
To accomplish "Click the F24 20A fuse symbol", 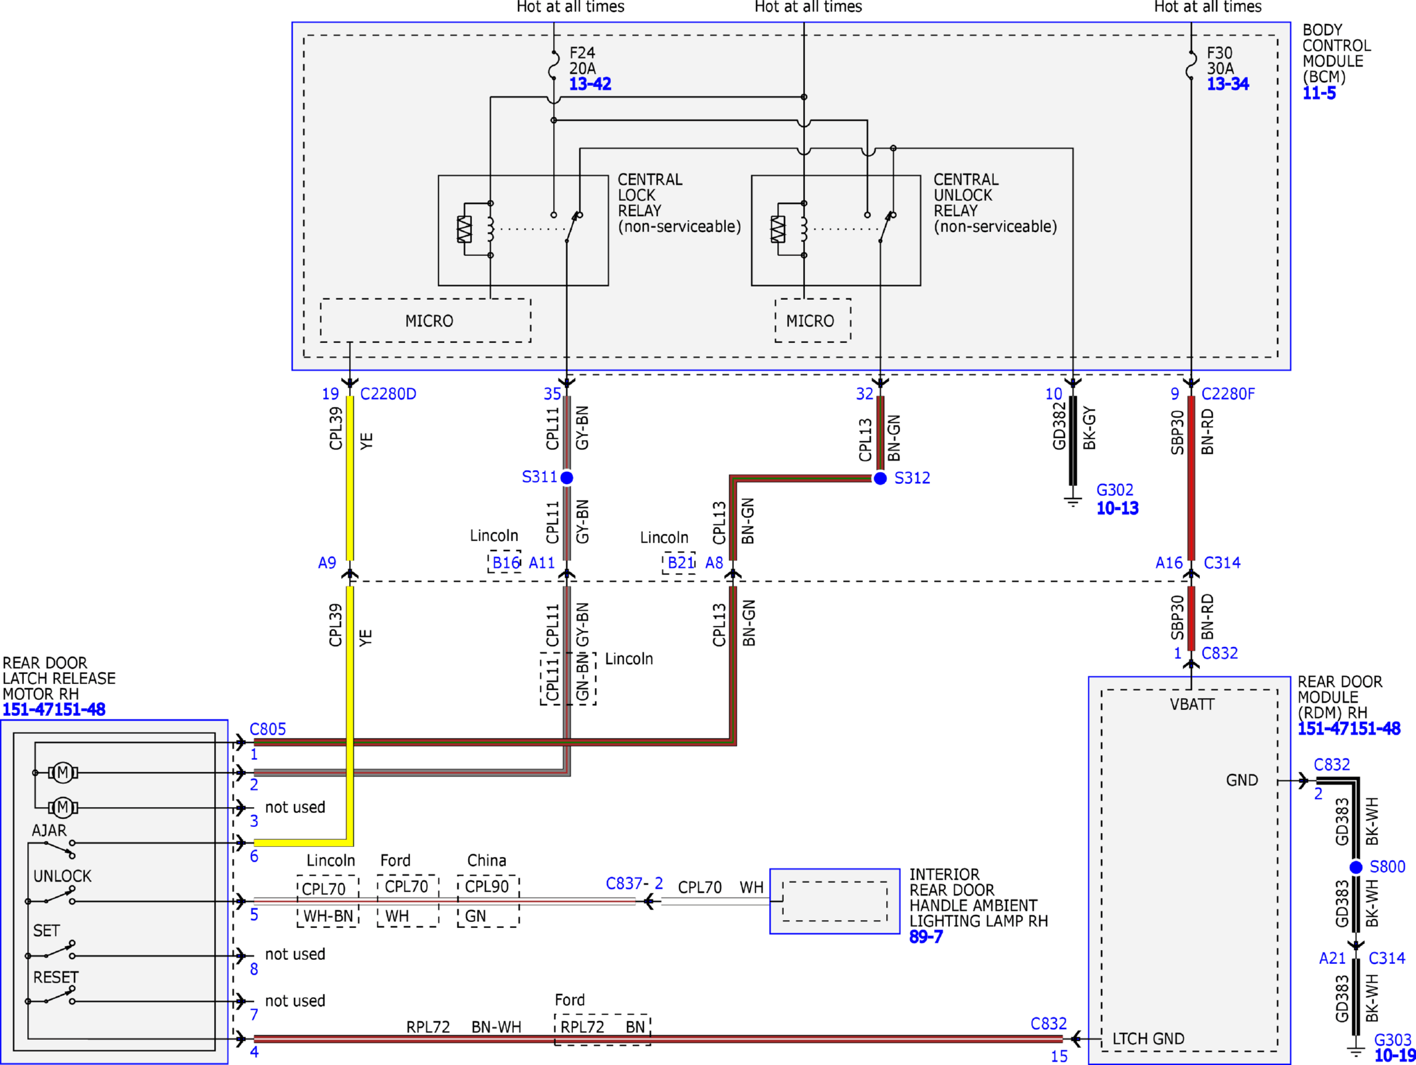I will (554, 66).
